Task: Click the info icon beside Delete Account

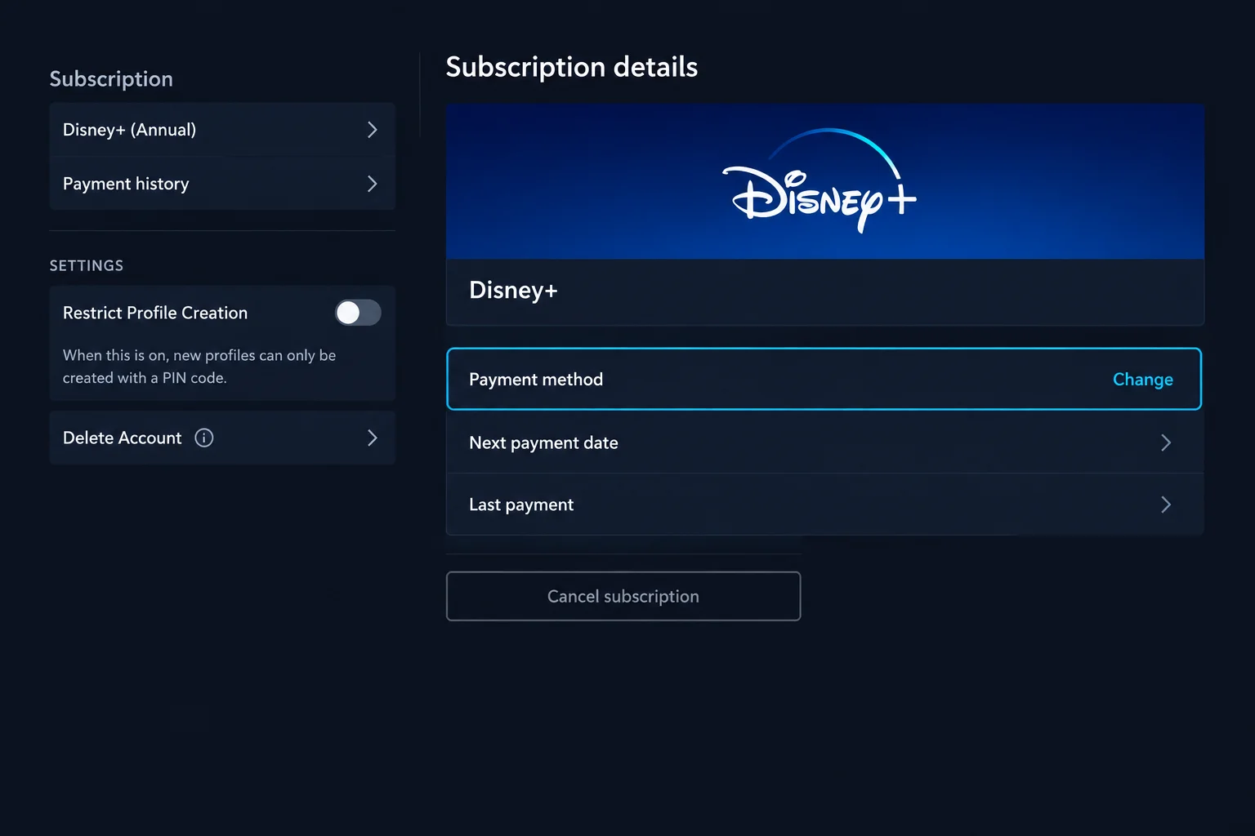Action: (204, 438)
